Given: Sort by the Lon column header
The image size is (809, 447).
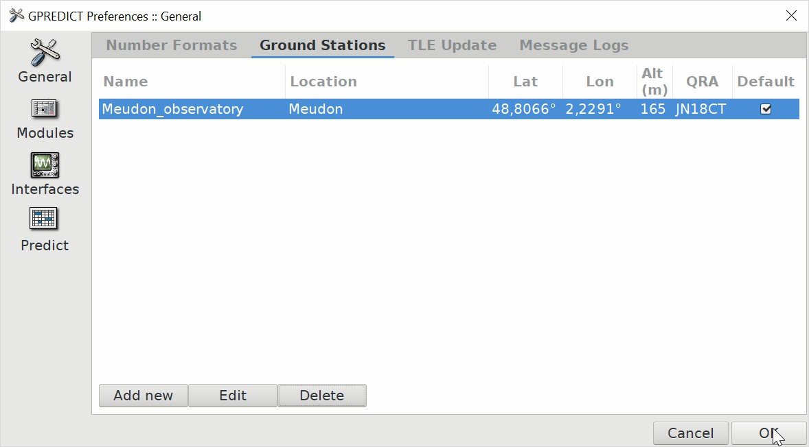Looking at the screenshot, I should coord(600,82).
